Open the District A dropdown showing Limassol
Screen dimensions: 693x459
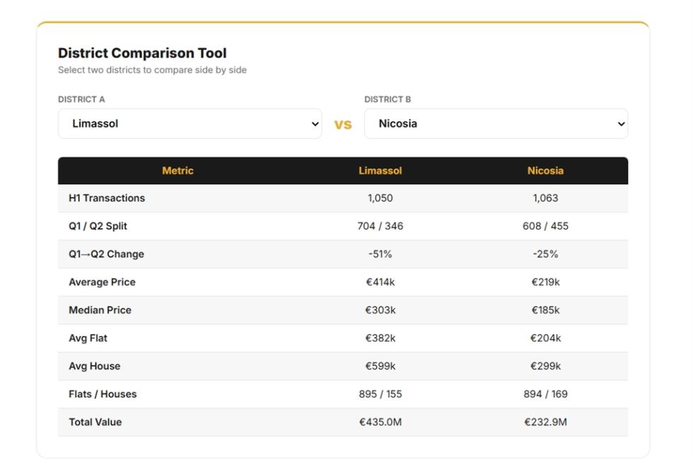tap(190, 124)
